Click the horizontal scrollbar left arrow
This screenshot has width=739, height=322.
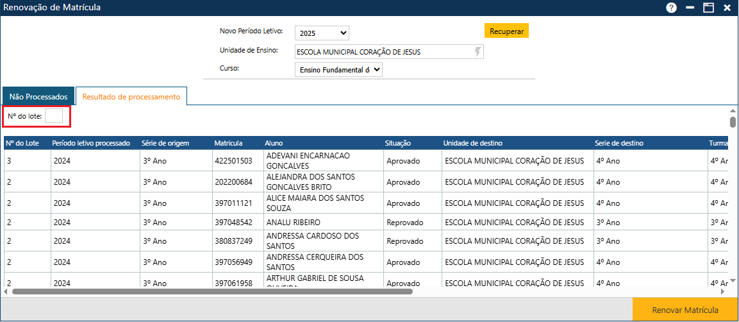[6, 291]
